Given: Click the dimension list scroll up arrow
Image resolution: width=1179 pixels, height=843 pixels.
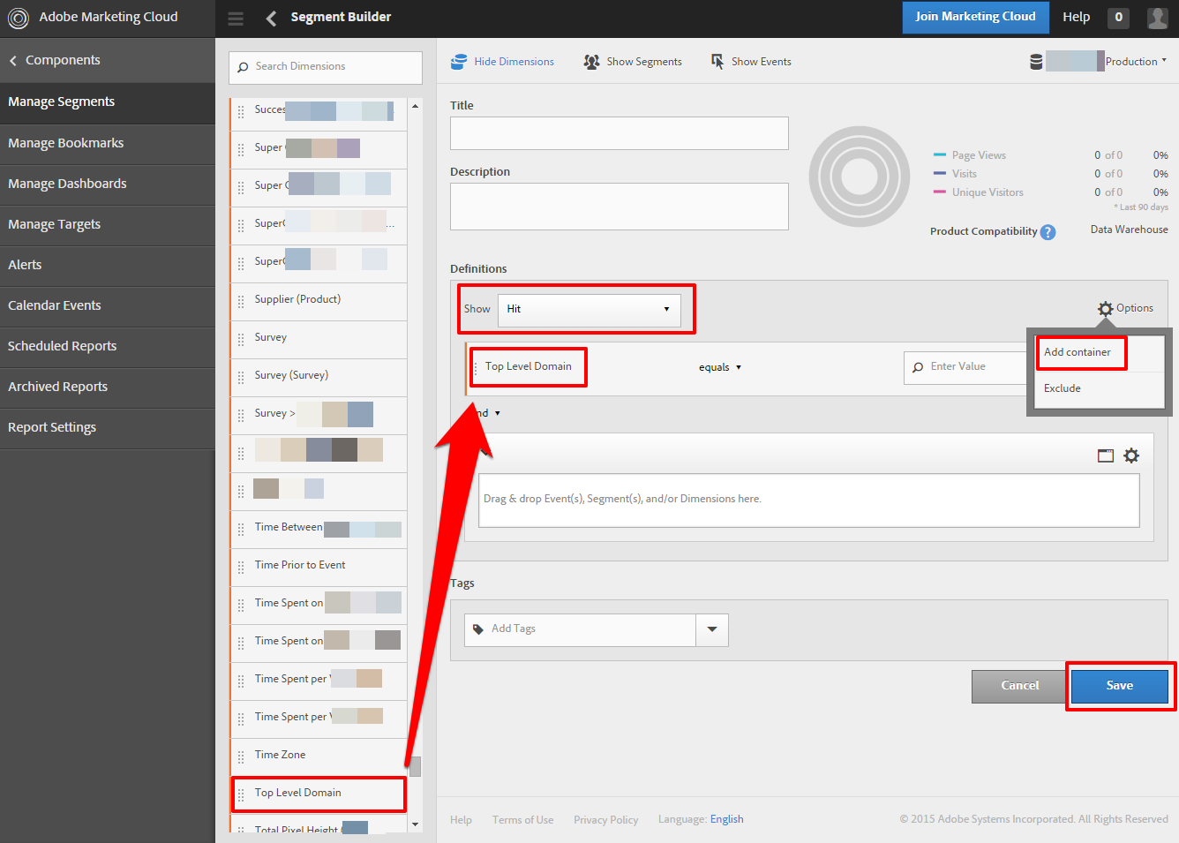Looking at the screenshot, I should [415, 106].
